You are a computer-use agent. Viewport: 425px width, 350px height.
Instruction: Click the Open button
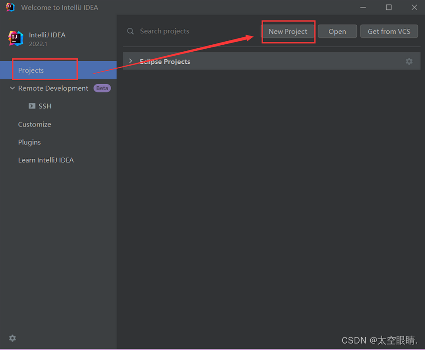click(x=337, y=31)
